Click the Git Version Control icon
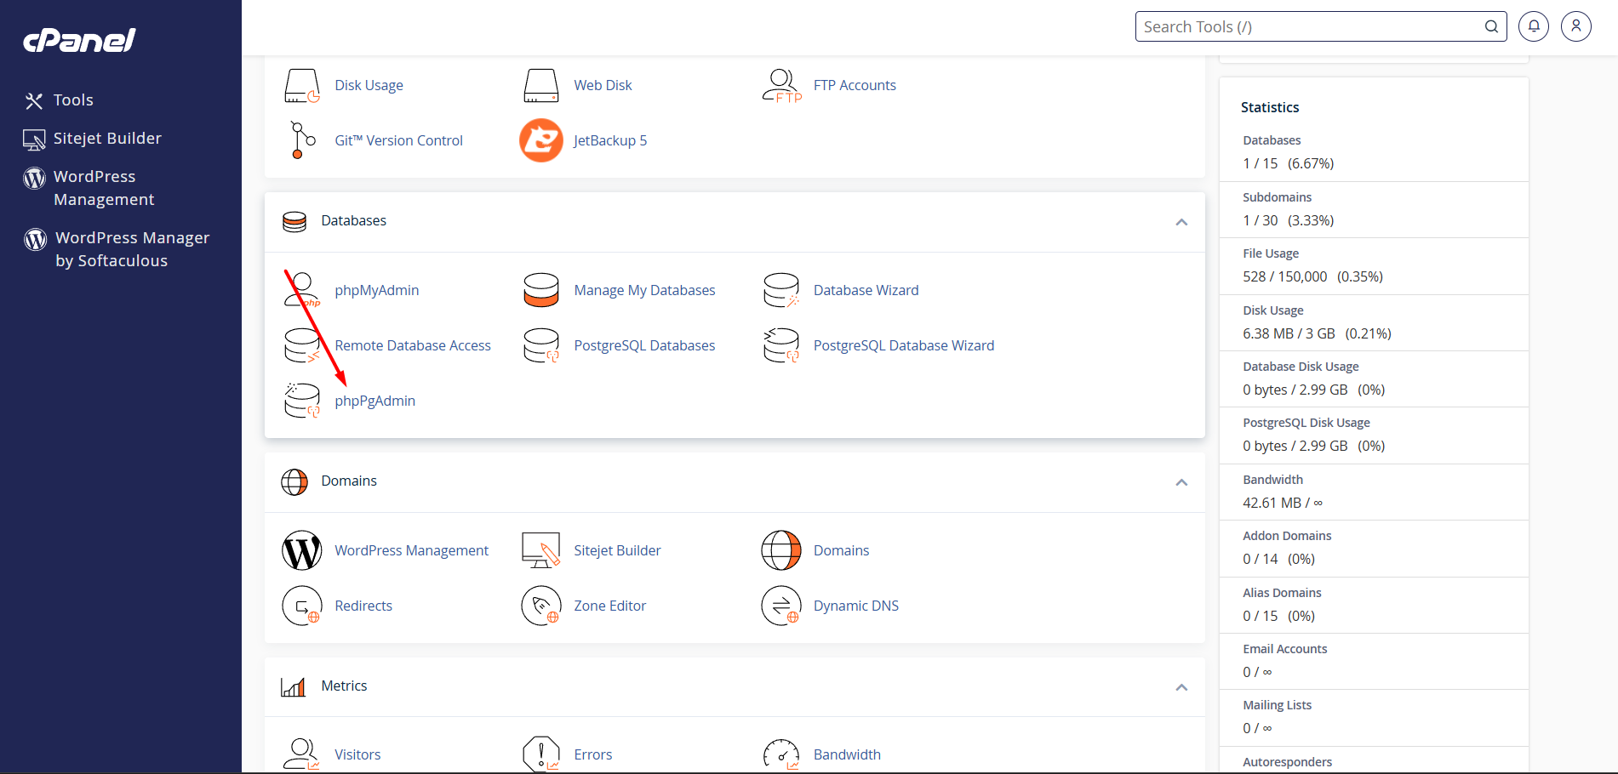Screen dimensions: 1618x774 [302, 140]
